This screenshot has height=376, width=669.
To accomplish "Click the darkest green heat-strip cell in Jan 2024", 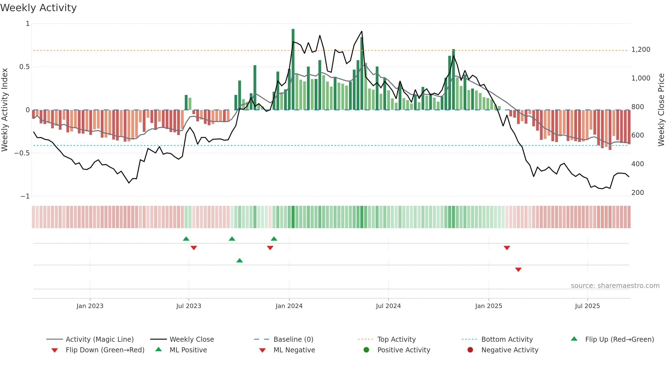I will tap(293, 217).
